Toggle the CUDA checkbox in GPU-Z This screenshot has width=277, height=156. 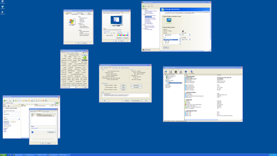(x=72, y=83)
